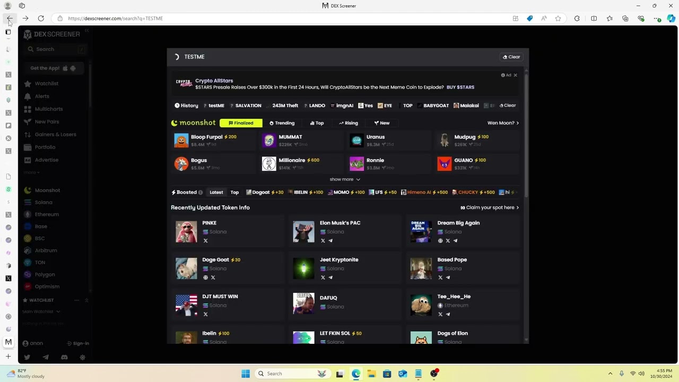Click Clear button beside TESTME search
679x382 pixels.
point(511,57)
